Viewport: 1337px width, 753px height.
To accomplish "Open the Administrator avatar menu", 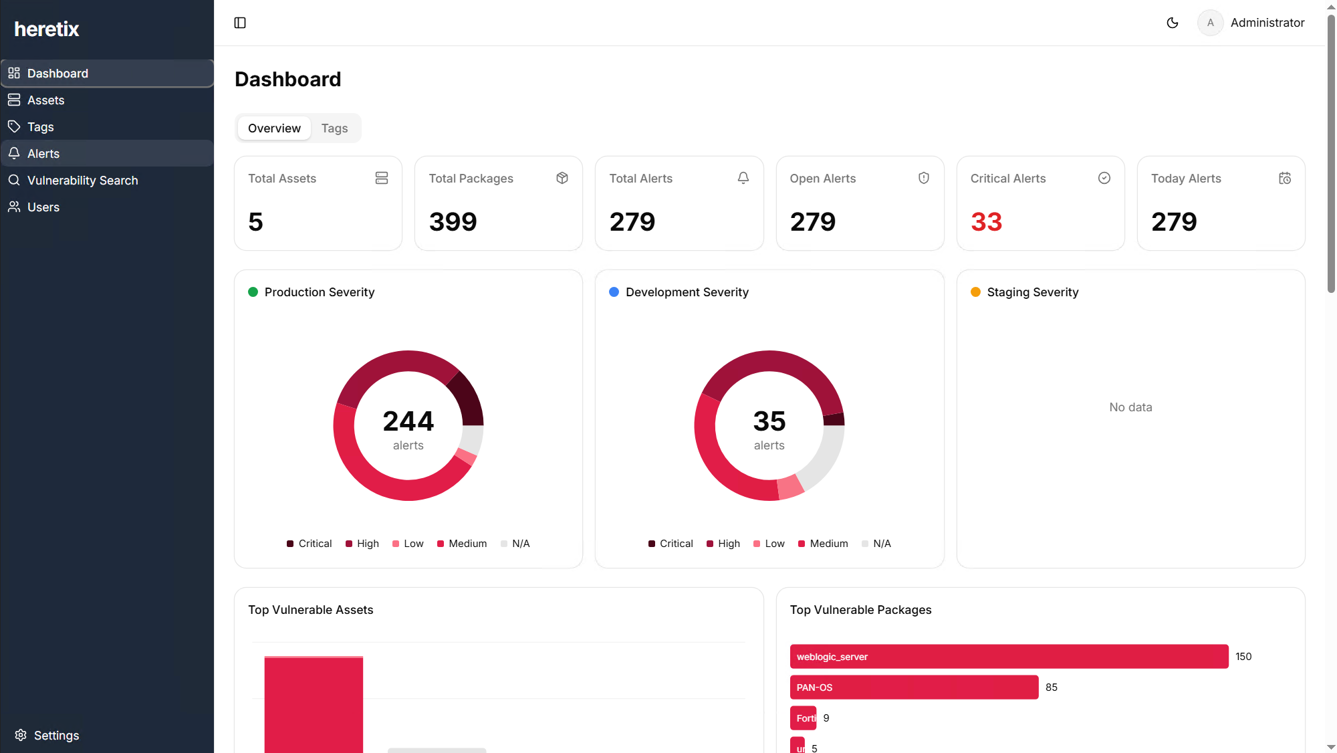I will point(1211,23).
